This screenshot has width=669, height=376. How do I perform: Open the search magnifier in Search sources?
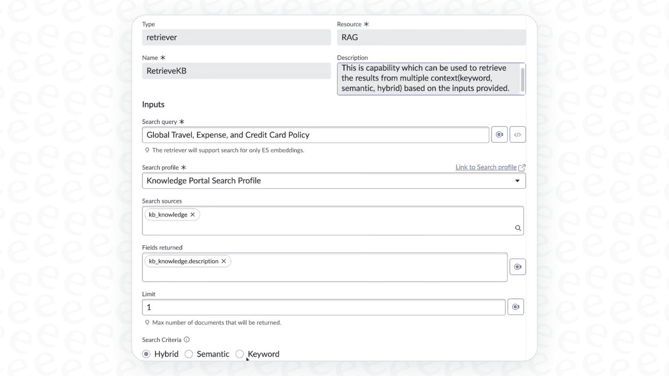(x=518, y=228)
